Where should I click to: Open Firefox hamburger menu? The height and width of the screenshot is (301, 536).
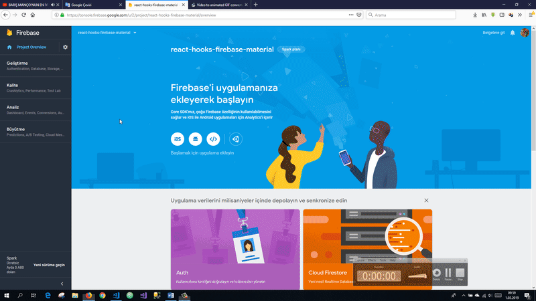(x=531, y=15)
